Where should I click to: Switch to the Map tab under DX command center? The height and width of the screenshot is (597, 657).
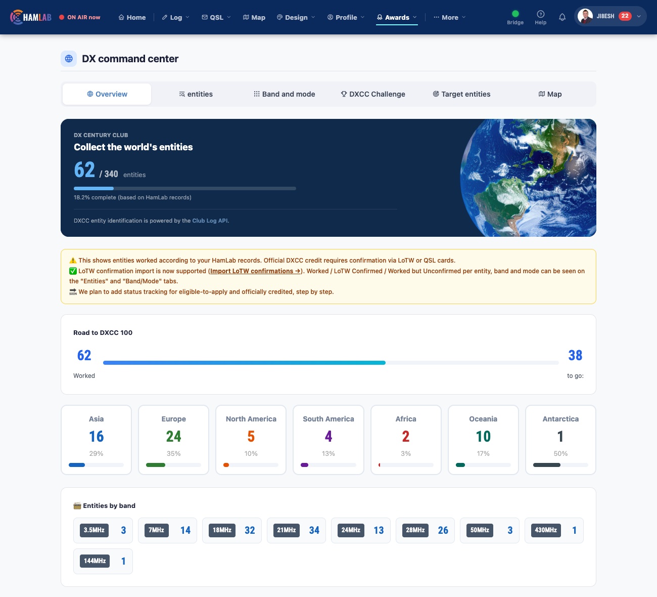point(550,94)
